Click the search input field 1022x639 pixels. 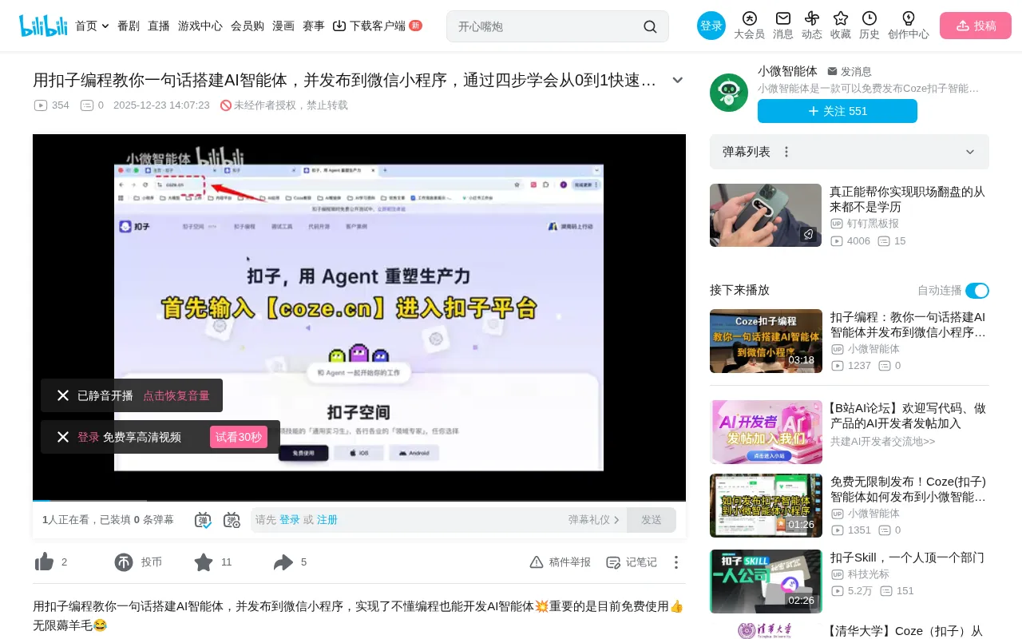pyautogui.click(x=547, y=26)
